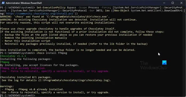Screen dimensions: 186x97
Task: Click the TheWindowsClub blue logo square
Action: [164, 63]
